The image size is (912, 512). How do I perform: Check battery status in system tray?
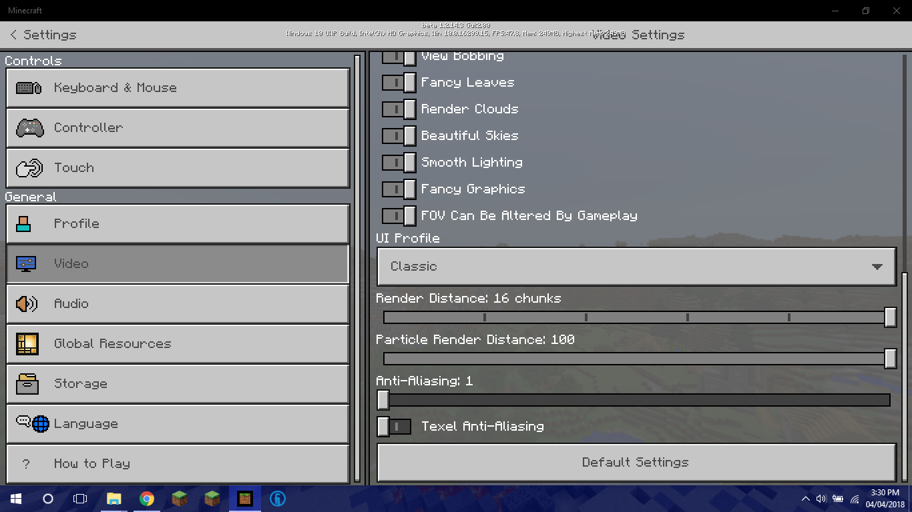(x=838, y=499)
